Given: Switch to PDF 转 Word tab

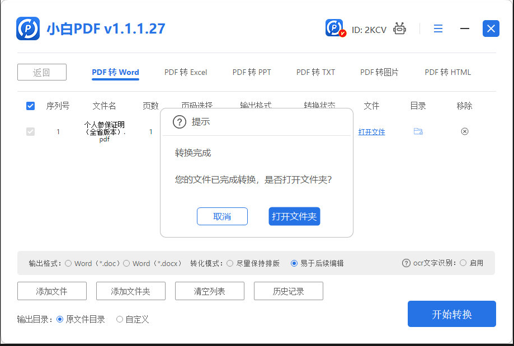Looking at the screenshot, I should click(x=115, y=73).
